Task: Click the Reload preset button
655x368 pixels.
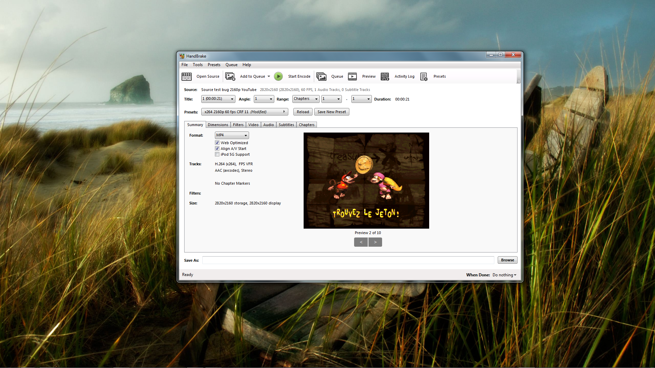Action: [302, 111]
